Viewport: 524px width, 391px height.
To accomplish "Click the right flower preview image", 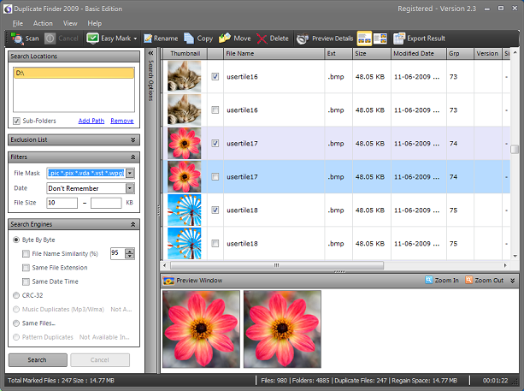I will pyautogui.click(x=282, y=329).
